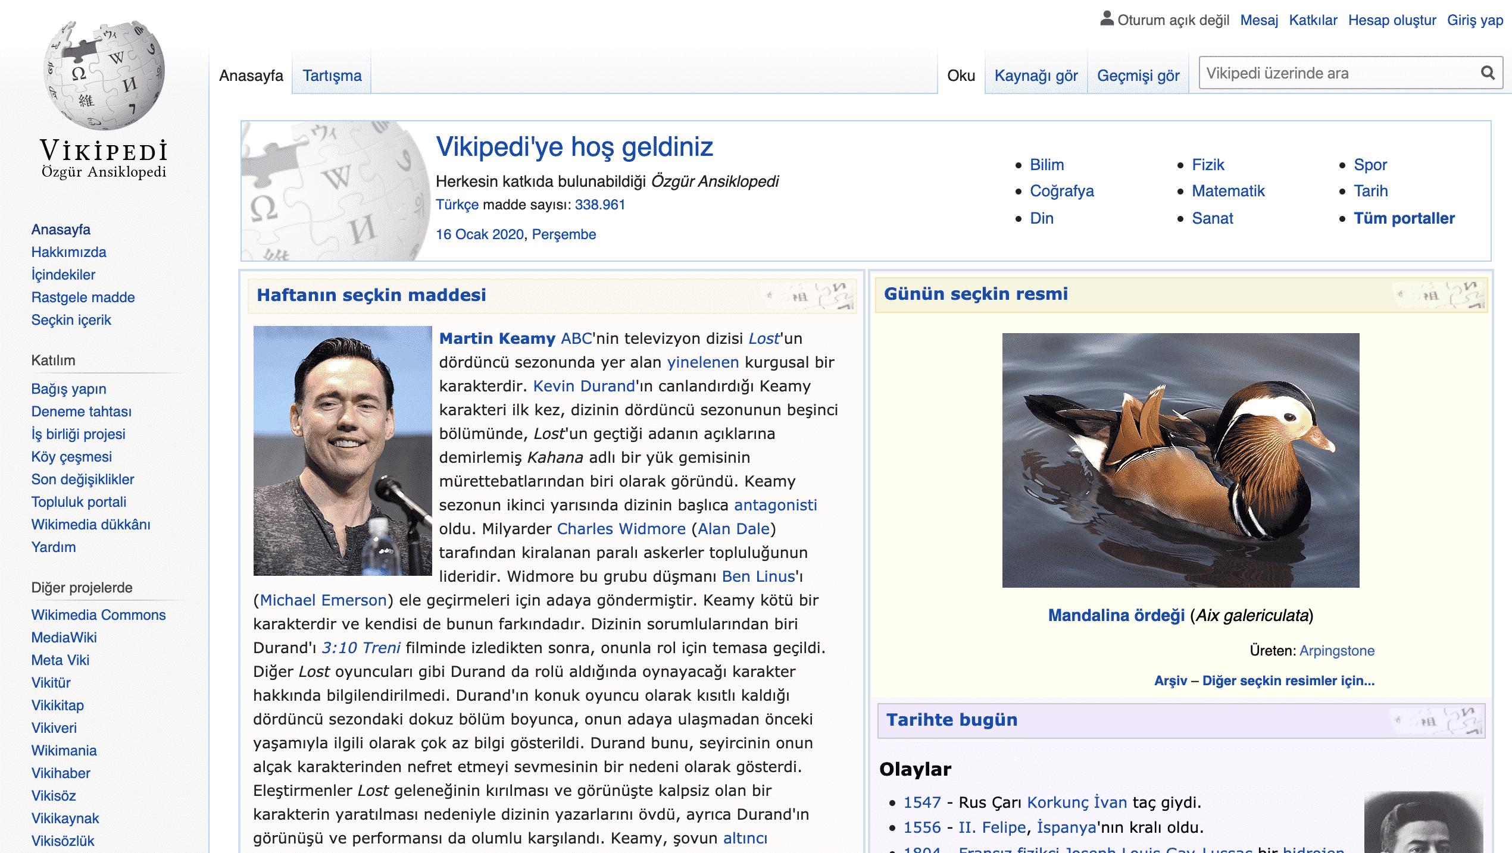Open Wikimedia Commons from sidebar
Viewport: 1512px width, 853px height.
(99, 615)
